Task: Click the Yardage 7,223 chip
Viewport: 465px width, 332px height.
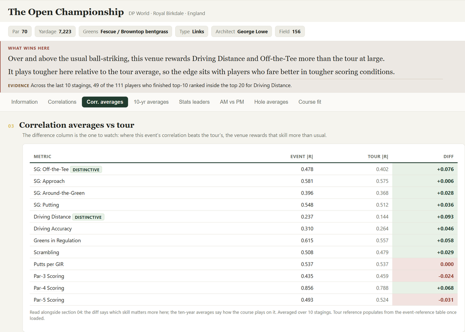Action: pos(55,31)
